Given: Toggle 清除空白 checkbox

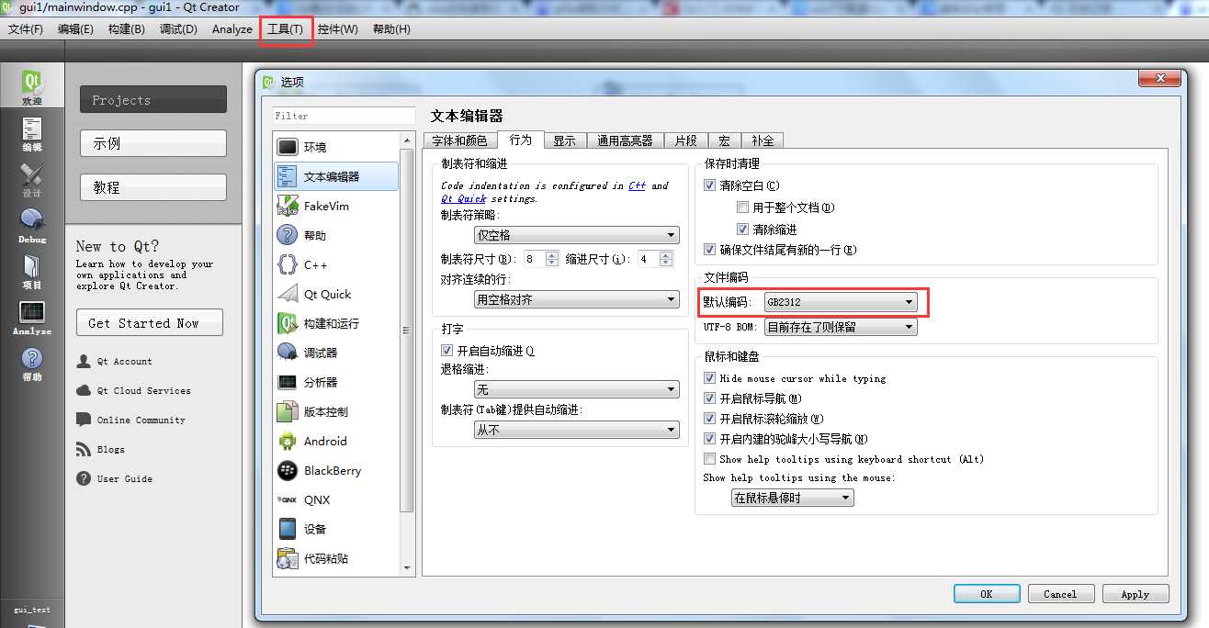Looking at the screenshot, I should [x=709, y=185].
